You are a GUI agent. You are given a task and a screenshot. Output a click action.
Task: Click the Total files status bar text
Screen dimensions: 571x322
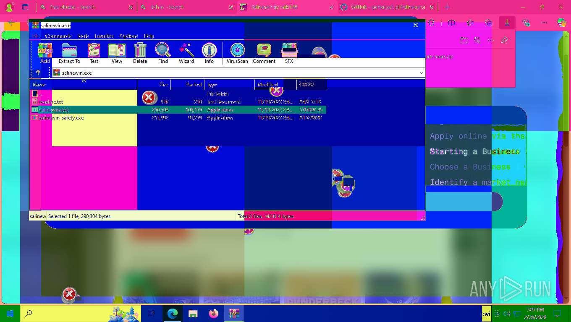click(x=265, y=216)
